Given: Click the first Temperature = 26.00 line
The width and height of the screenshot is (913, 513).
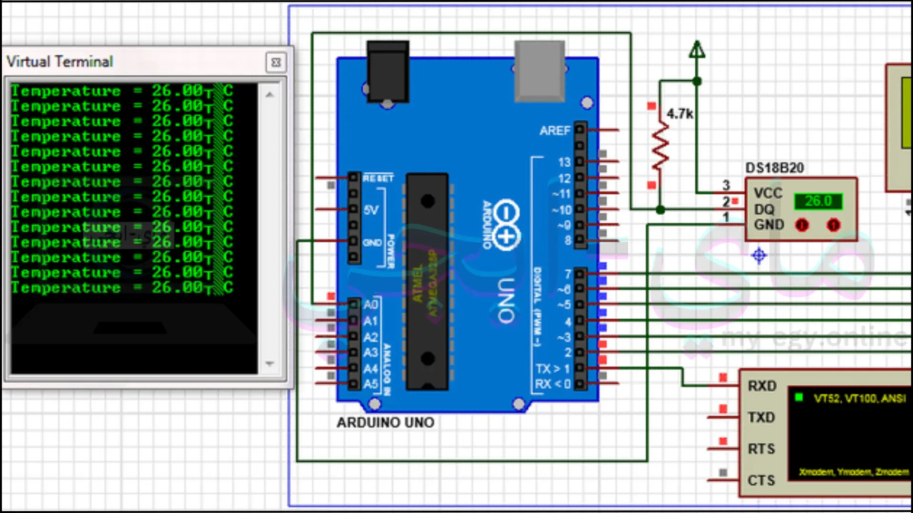Looking at the screenshot, I should pos(122,91).
